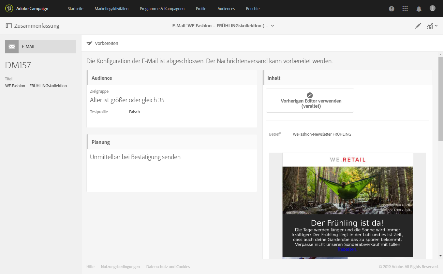Expand the reports chevron dropdown arrow
This screenshot has width=443, height=274.
[436, 26]
